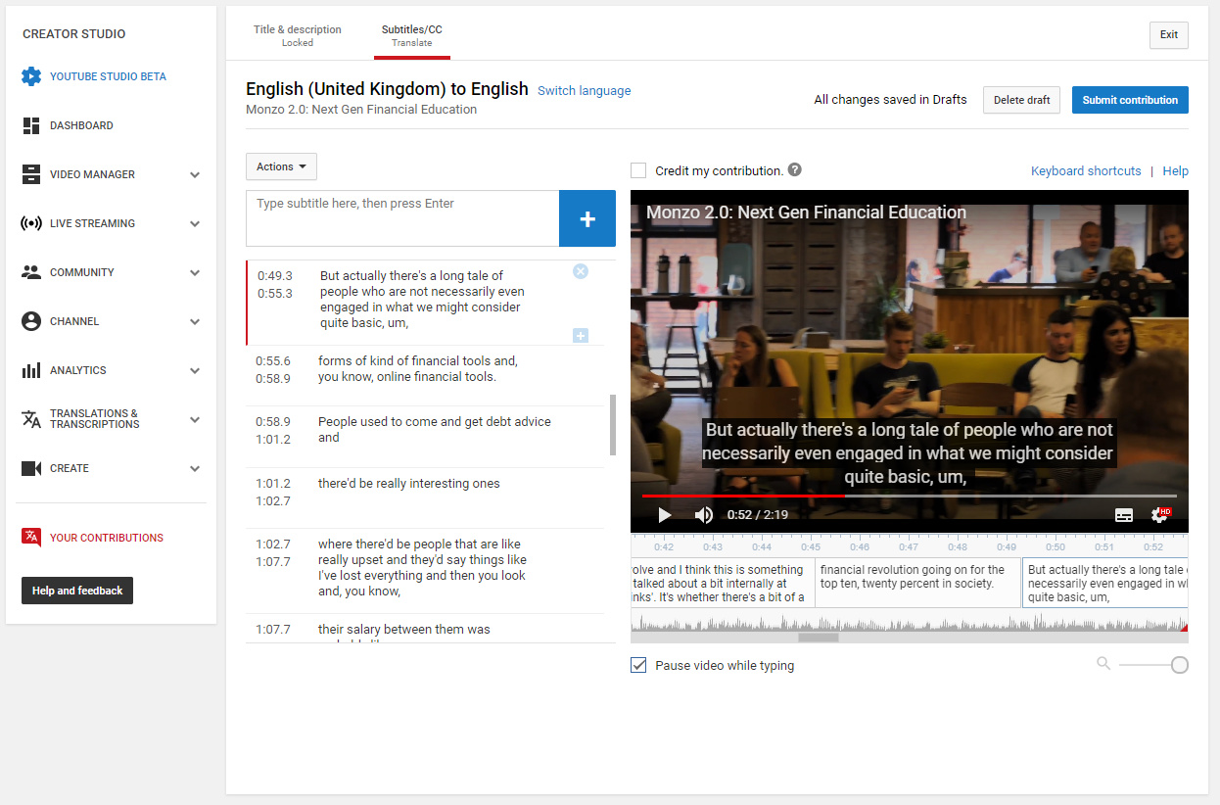Adjust the timeline zoom slider
This screenshot has height=805, width=1220.
(x=1179, y=665)
